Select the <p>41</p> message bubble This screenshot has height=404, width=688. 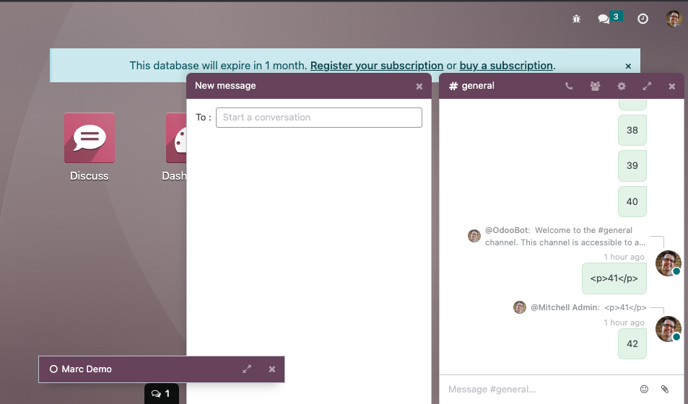(614, 278)
